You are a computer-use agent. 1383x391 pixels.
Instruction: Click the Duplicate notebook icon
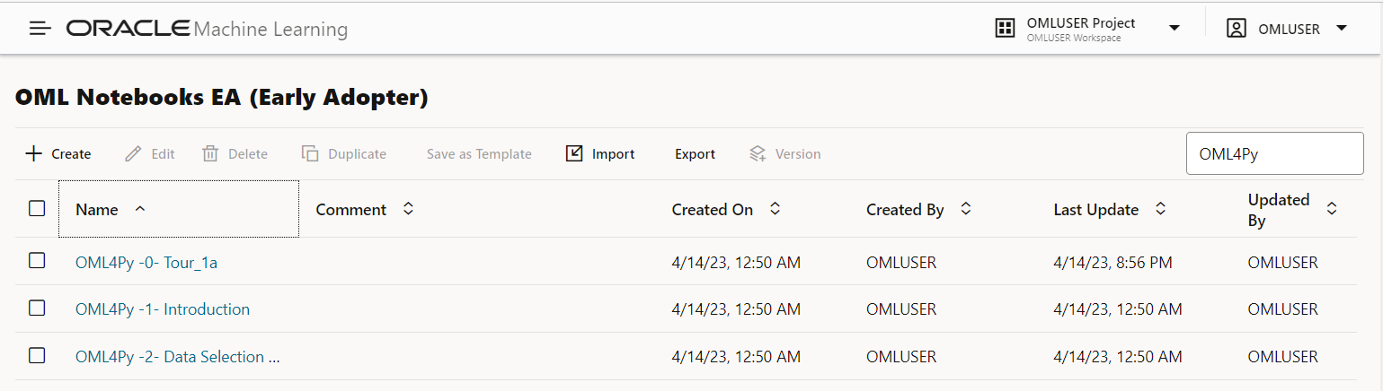point(310,154)
